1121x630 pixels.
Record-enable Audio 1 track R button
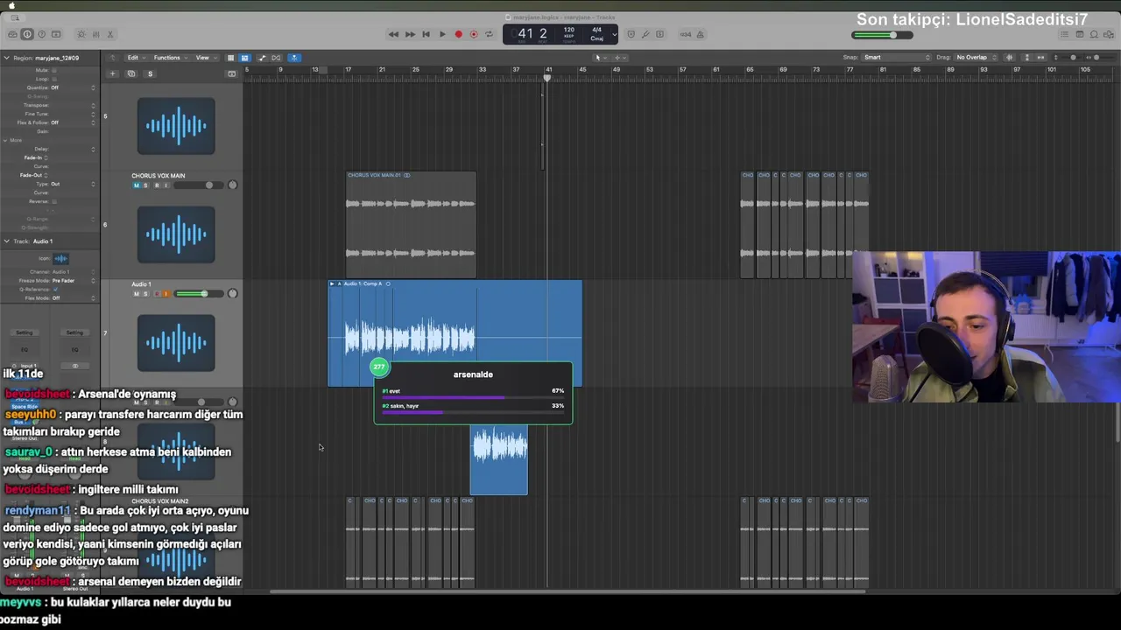[x=156, y=294]
